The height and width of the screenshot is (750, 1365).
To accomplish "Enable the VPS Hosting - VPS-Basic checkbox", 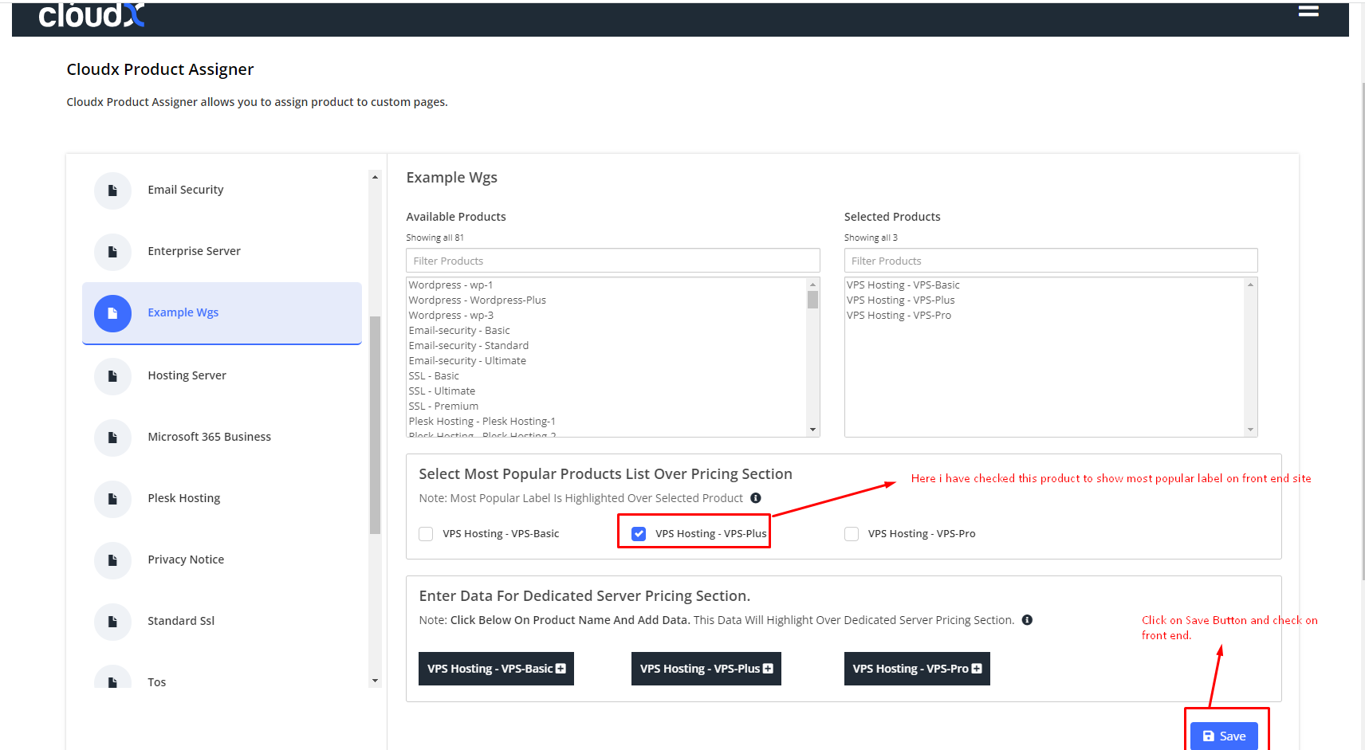I will tap(427, 534).
